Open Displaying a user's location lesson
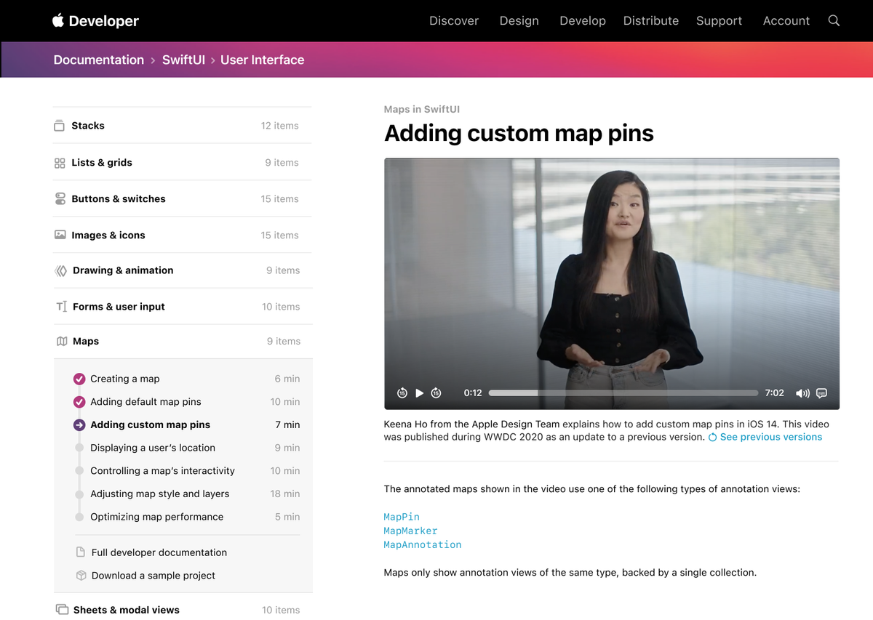Screen dimensions: 873x620 click(153, 448)
